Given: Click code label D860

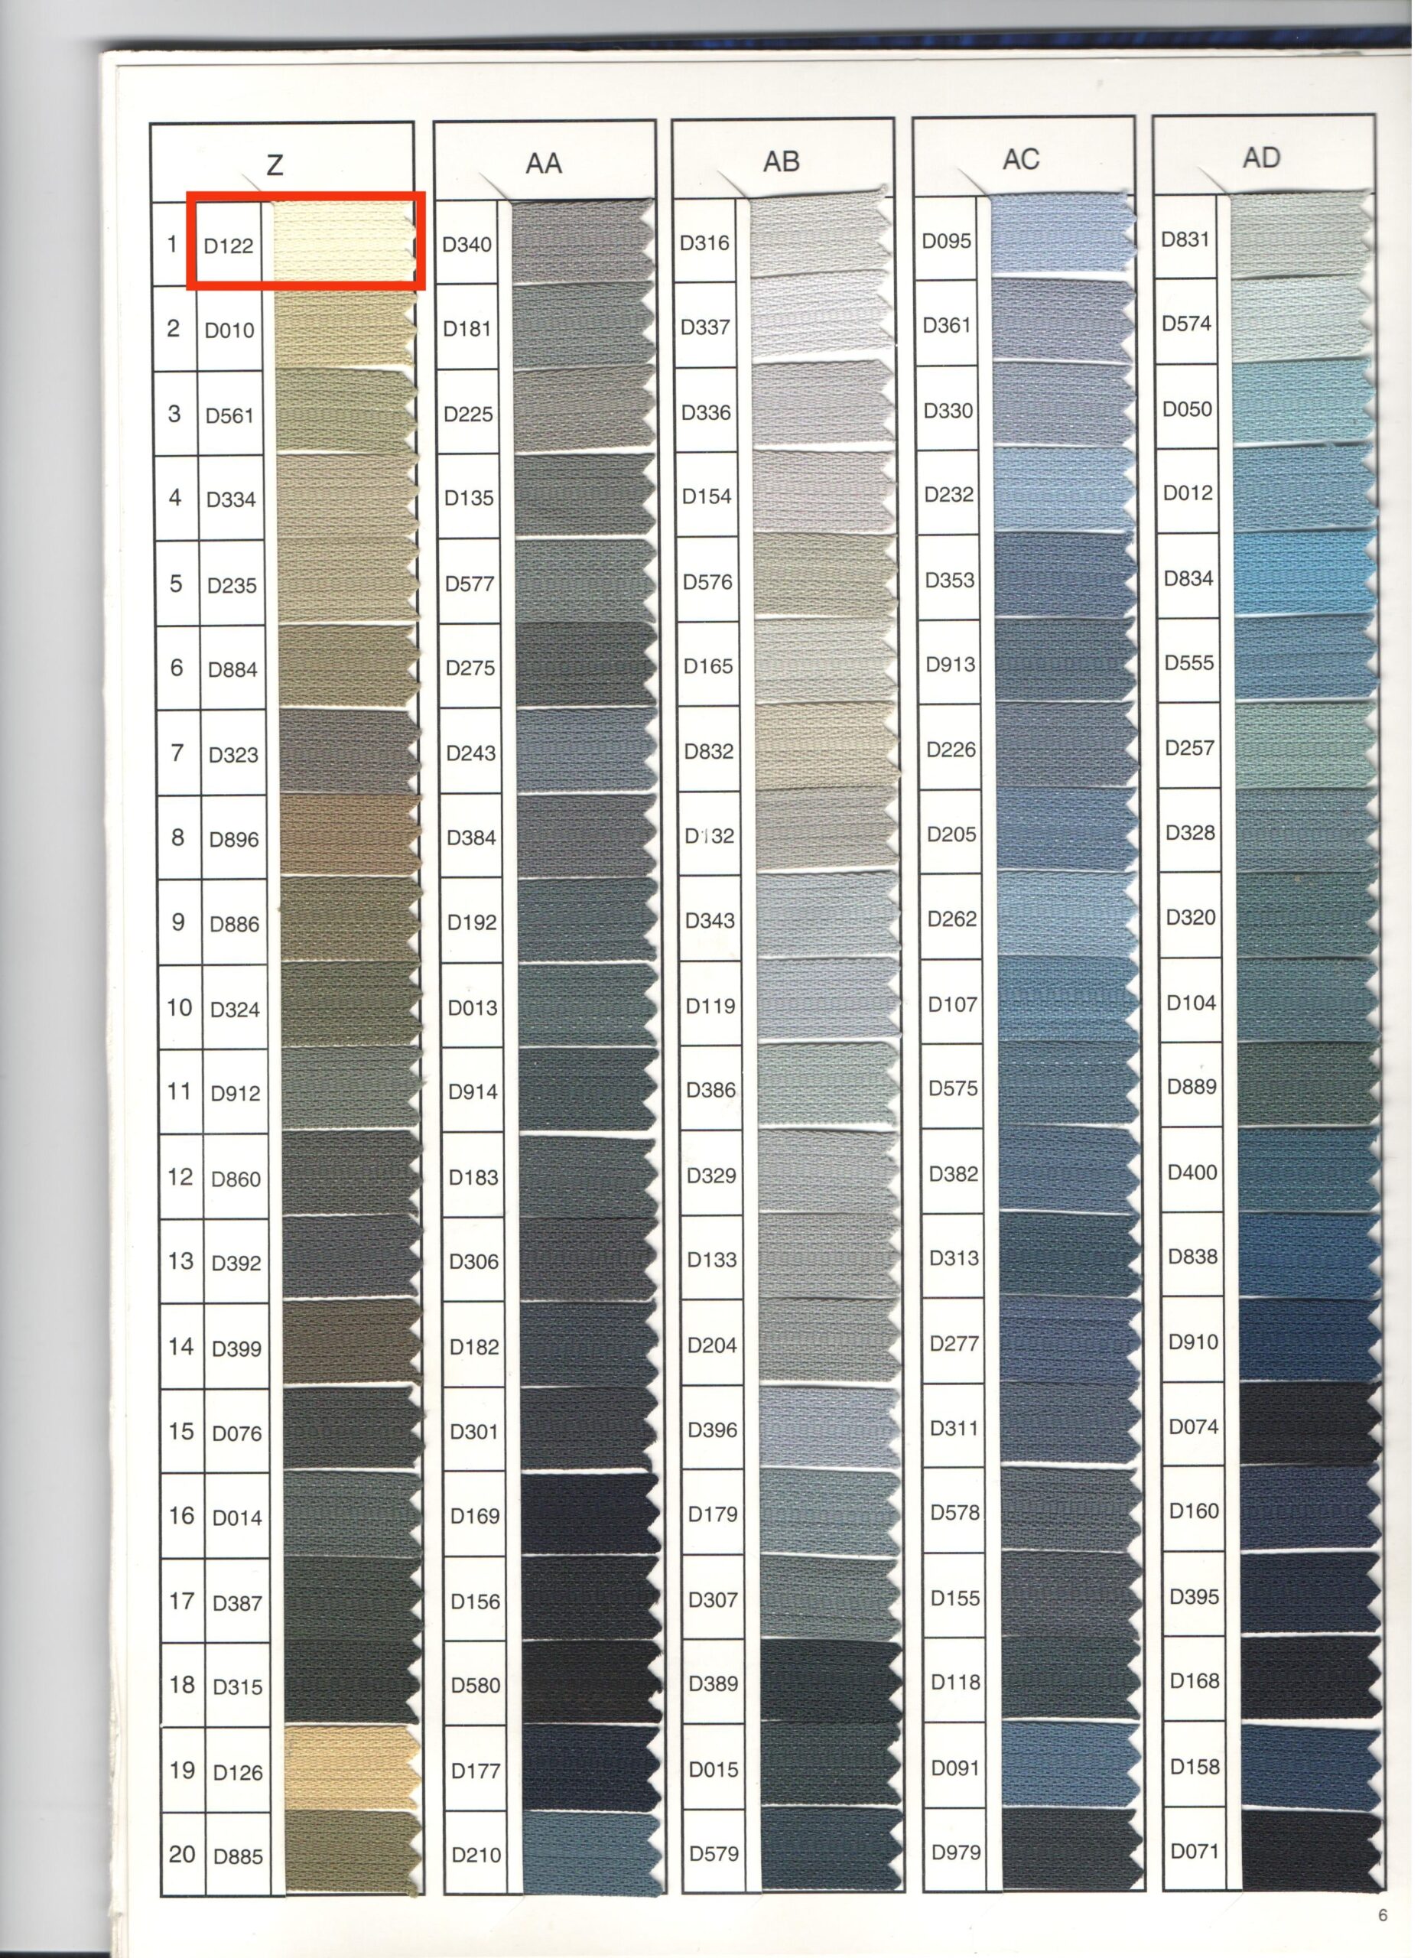Looking at the screenshot, I should coord(236,1179).
